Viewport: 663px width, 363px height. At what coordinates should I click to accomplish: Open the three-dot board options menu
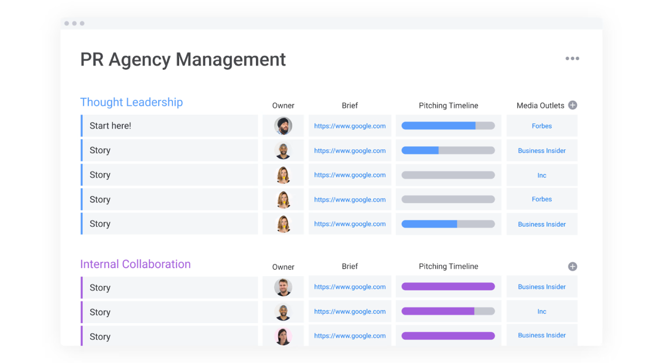coord(572,59)
